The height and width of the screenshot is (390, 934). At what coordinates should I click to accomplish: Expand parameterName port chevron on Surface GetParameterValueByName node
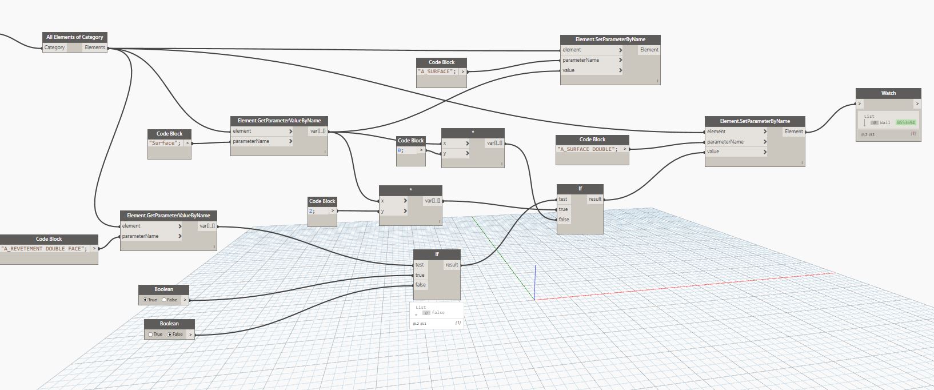click(x=290, y=141)
